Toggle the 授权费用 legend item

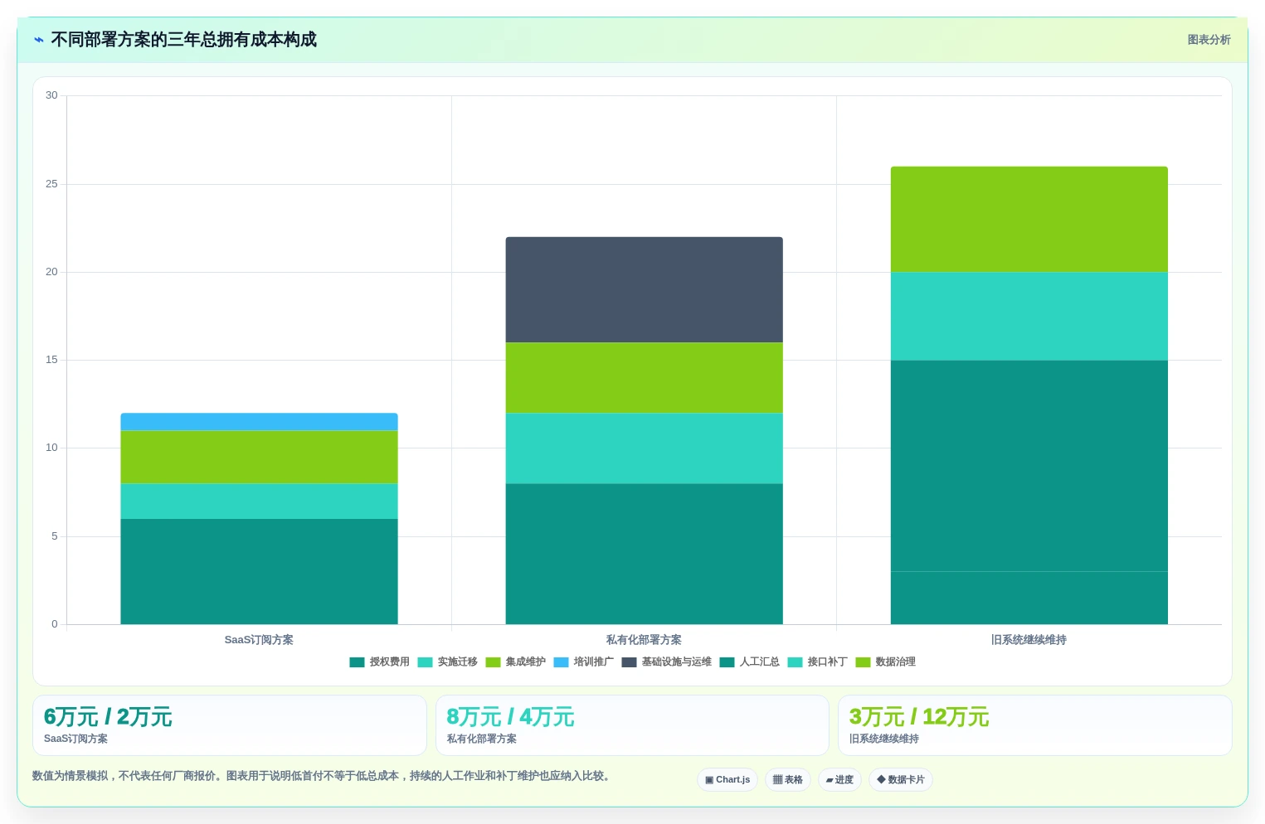[x=380, y=662]
